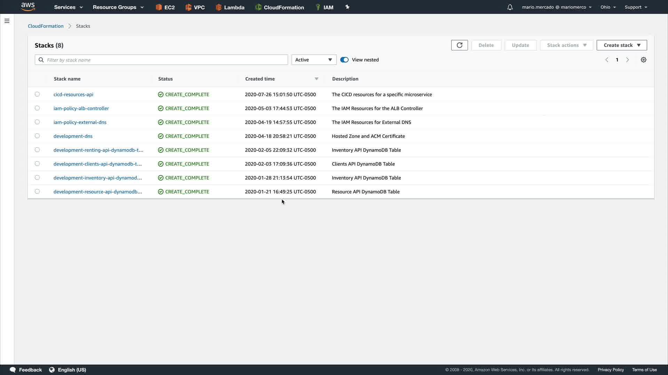This screenshot has width=668, height=375.
Task: Click the refresh stacks icon button
Action: tap(459, 45)
